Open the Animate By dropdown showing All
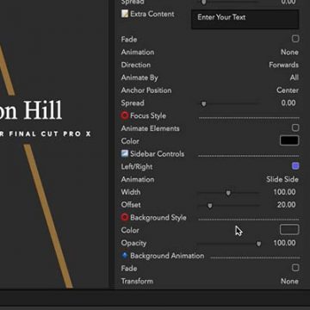The image size is (310, 310). [294, 77]
